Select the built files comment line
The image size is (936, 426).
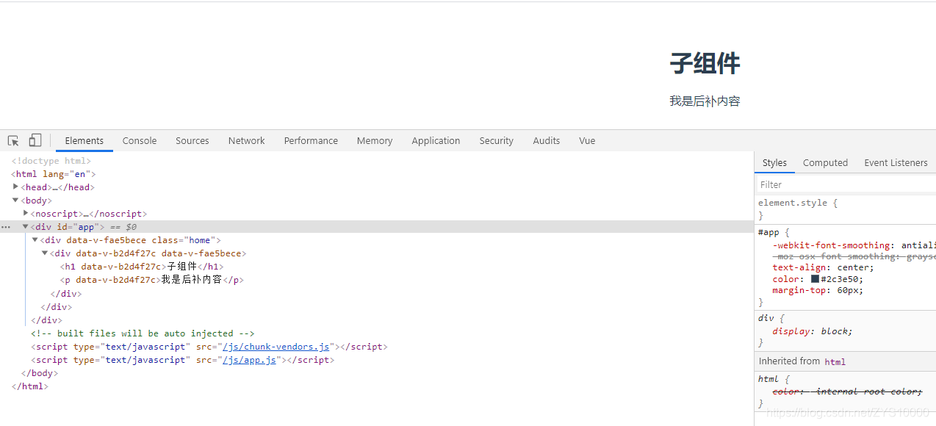(x=143, y=333)
